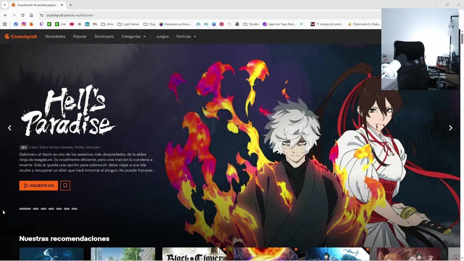
Task: Select the second carousel indicator
Action: [x=36, y=209]
